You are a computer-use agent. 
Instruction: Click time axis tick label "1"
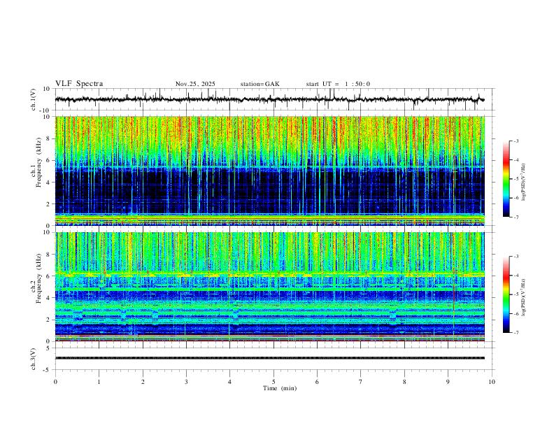click(x=99, y=382)
